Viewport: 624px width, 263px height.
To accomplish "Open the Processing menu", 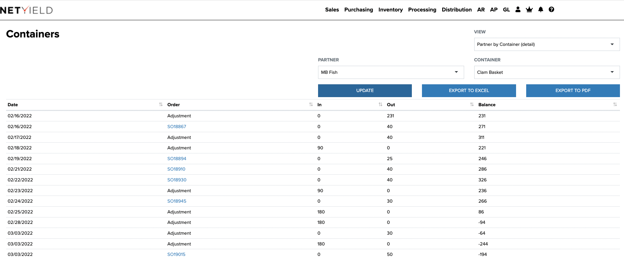I will (422, 9).
